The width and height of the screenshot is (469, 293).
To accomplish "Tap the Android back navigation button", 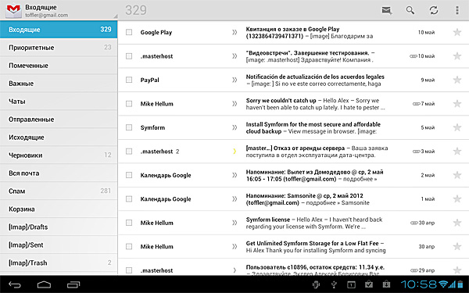I will [x=15, y=284].
